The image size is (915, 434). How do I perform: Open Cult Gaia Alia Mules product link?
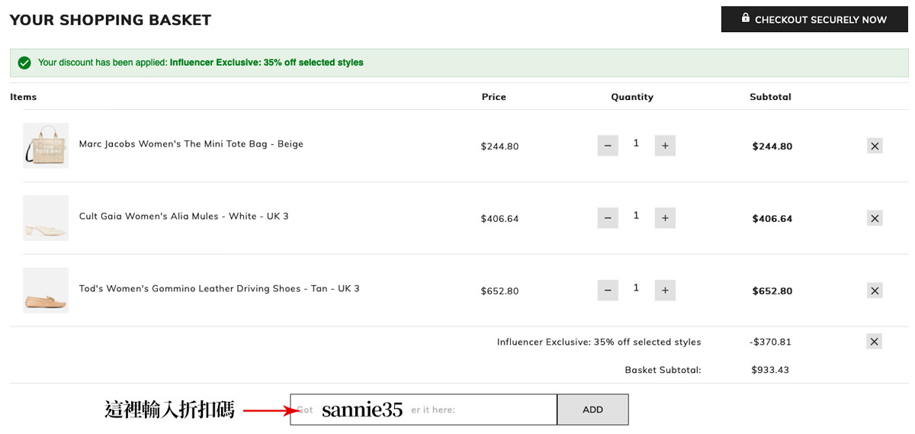pos(184,217)
